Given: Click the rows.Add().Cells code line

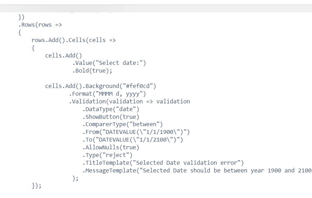Looking at the screenshot, I should 73,40.
